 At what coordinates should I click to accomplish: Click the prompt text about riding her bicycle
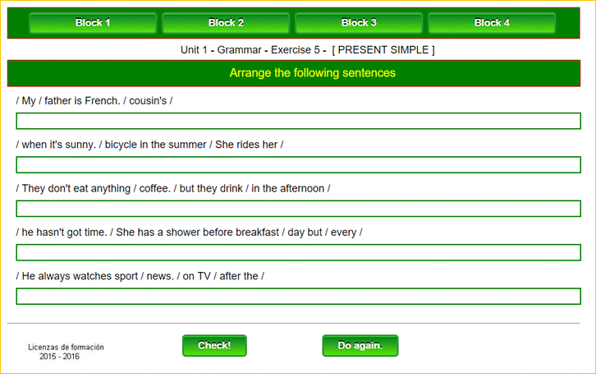pos(149,145)
